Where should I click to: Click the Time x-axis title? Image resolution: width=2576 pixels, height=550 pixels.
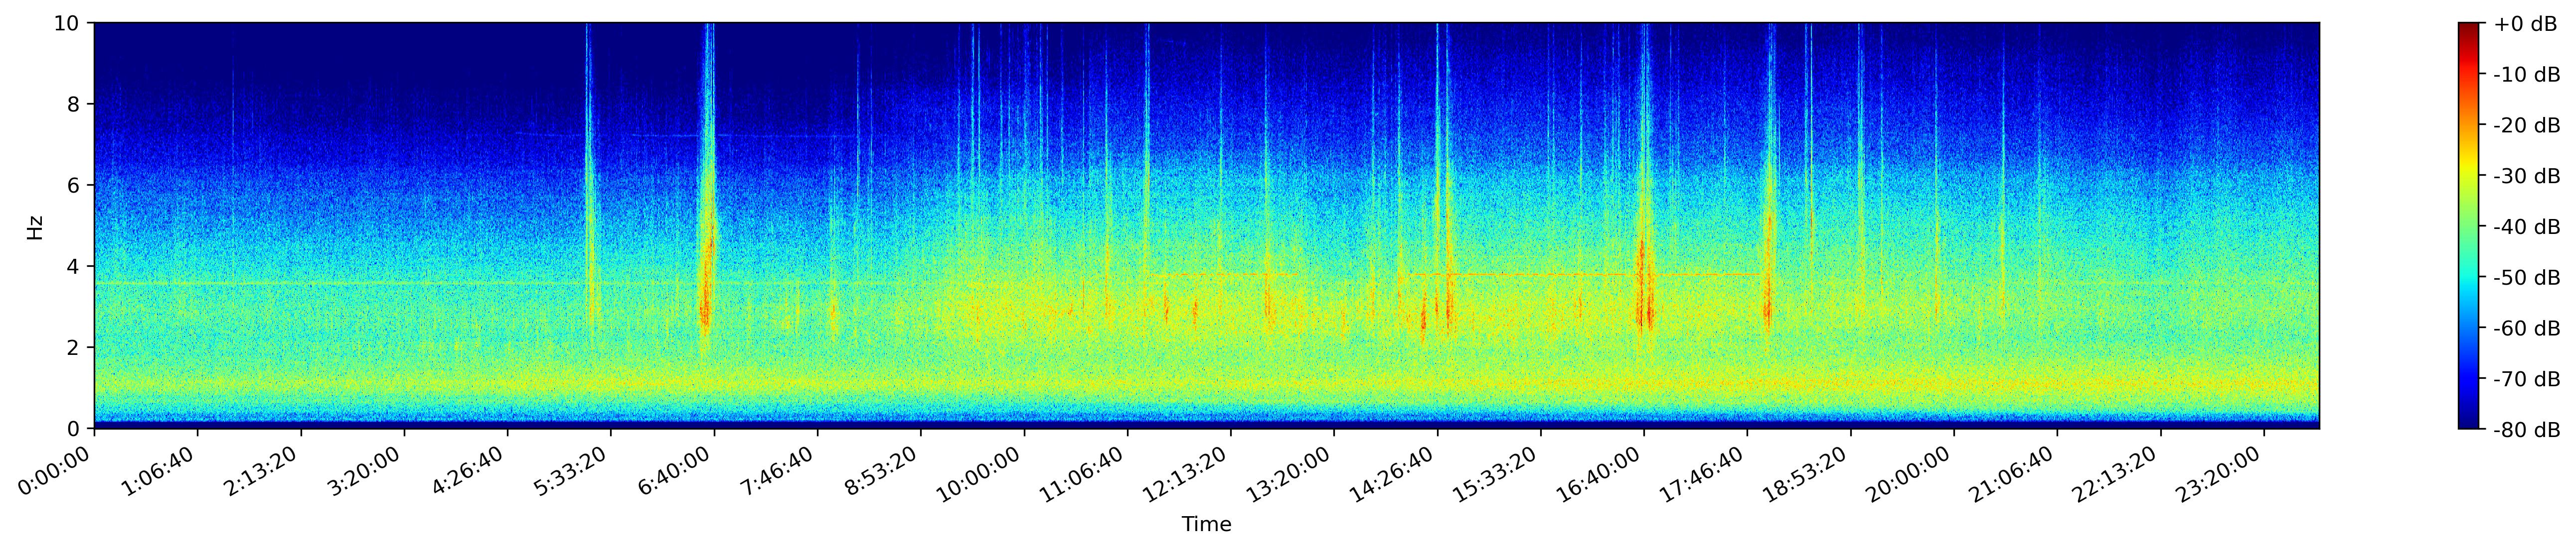1206,525
